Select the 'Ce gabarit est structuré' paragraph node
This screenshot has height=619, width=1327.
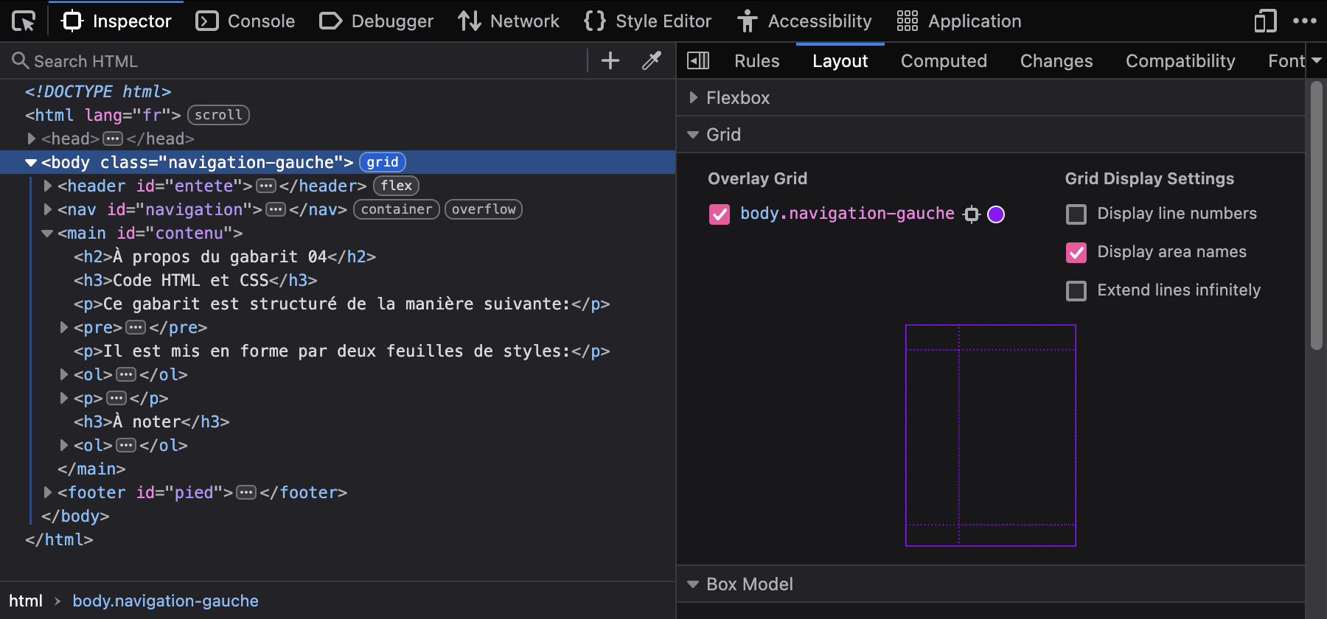[x=341, y=304]
